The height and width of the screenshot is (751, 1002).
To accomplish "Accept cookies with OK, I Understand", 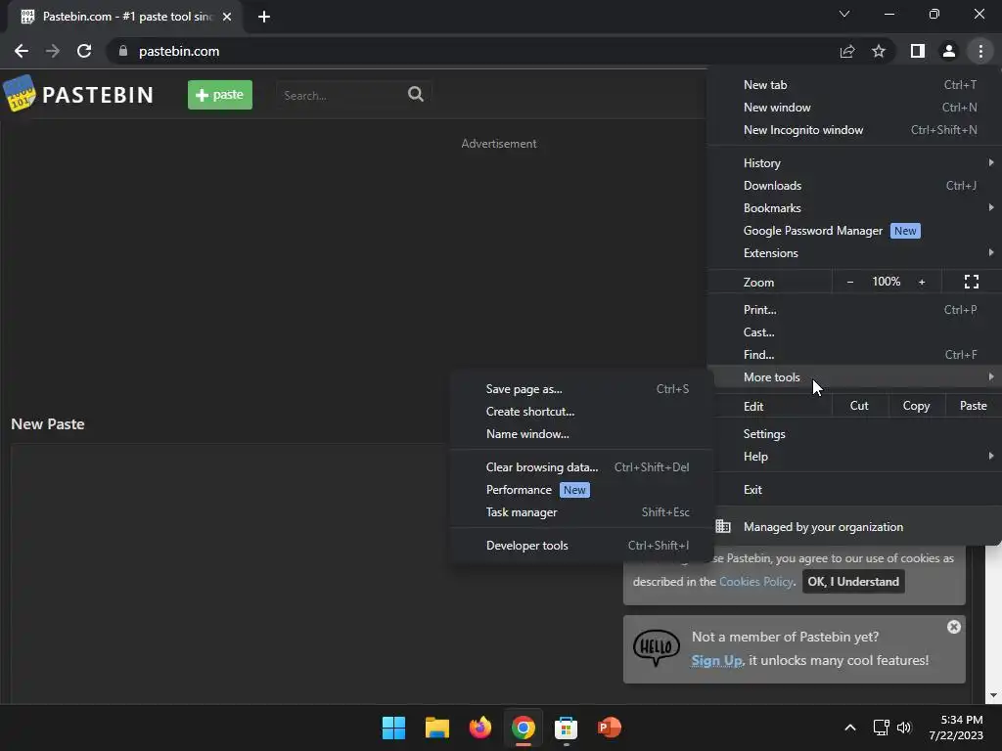I will [x=853, y=582].
